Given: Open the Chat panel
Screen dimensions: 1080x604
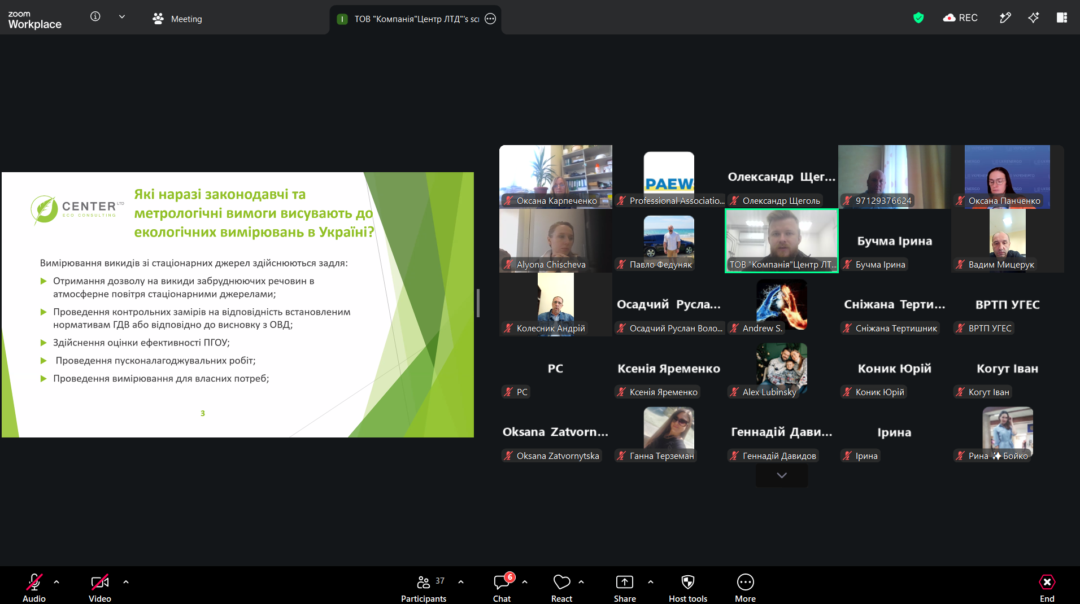Looking at the screenshot, I should 502,587.
